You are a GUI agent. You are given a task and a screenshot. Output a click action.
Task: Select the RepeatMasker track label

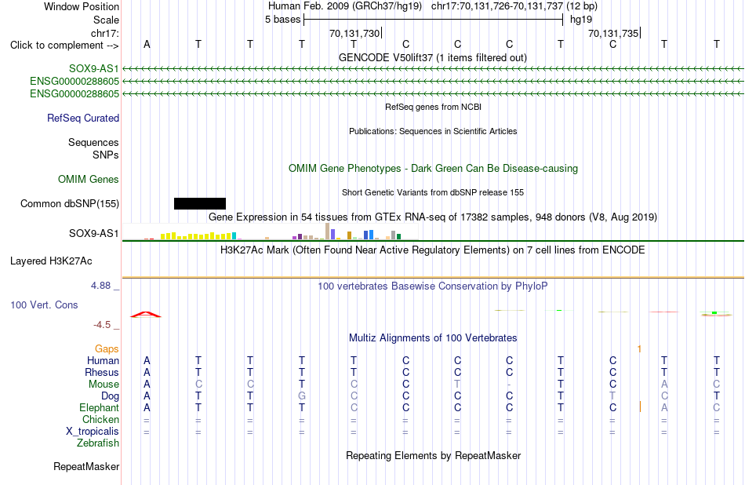86,466
